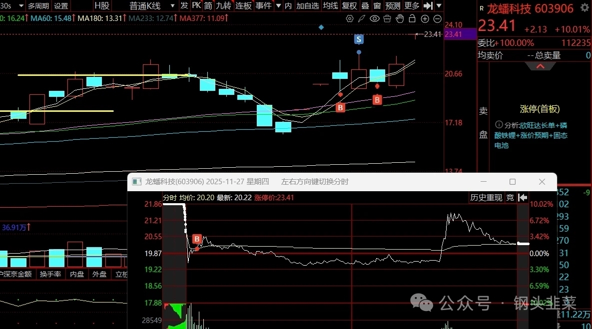Toggle 连板 indicator
592x329 pixels.
[243, 5]
